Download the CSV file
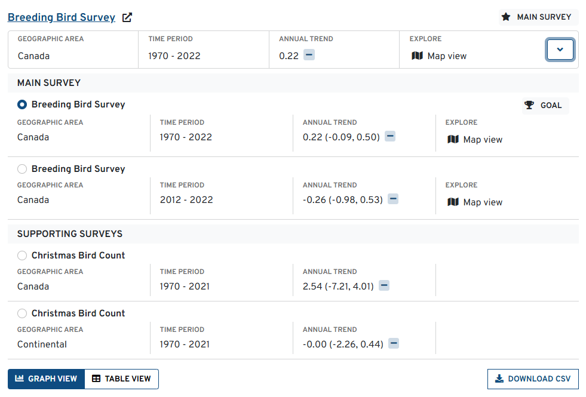 click(x=533, y=378)
